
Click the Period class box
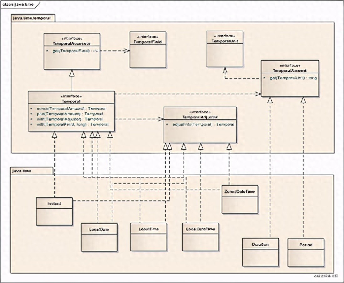click(x=306, y=252)
